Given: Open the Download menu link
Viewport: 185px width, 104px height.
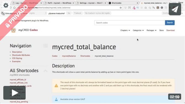Looking at the screenshot, I should 170,30.
